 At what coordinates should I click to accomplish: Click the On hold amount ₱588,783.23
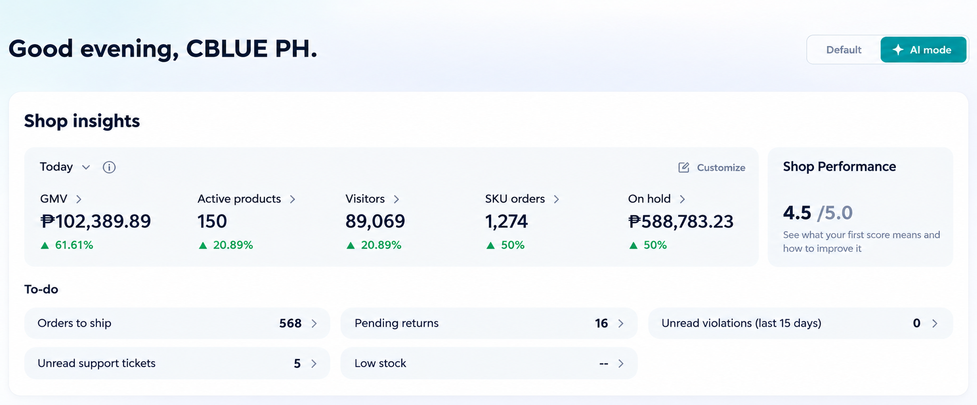pyautogui.click(x=681, y=221)
